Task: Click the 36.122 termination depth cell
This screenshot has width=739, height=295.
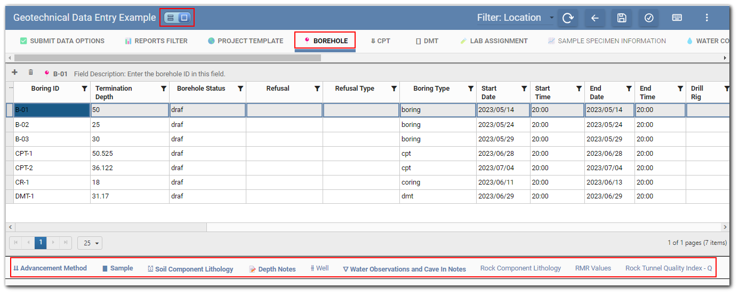Action: point(130,168)
